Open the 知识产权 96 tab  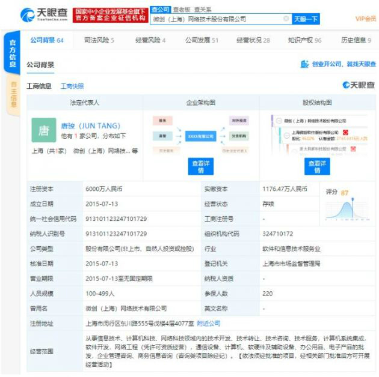coord(304,40)
